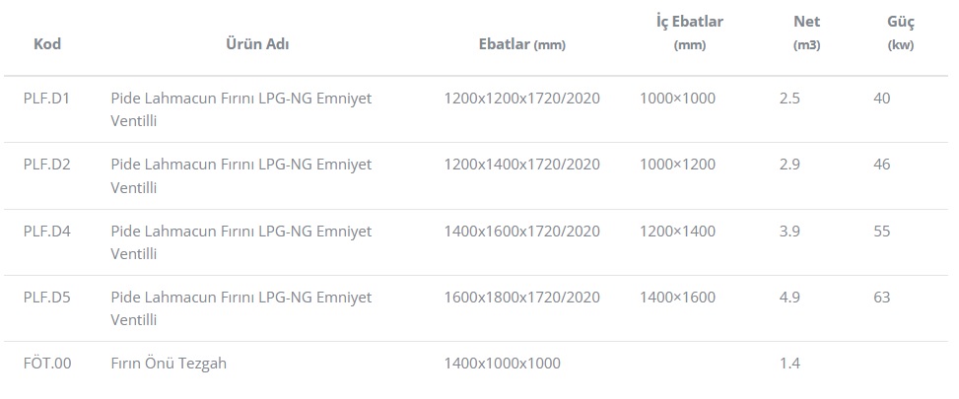Select the Ebatlar (mm) column header
The height and width of the screenshot is (399, 959).
(522, 44)
